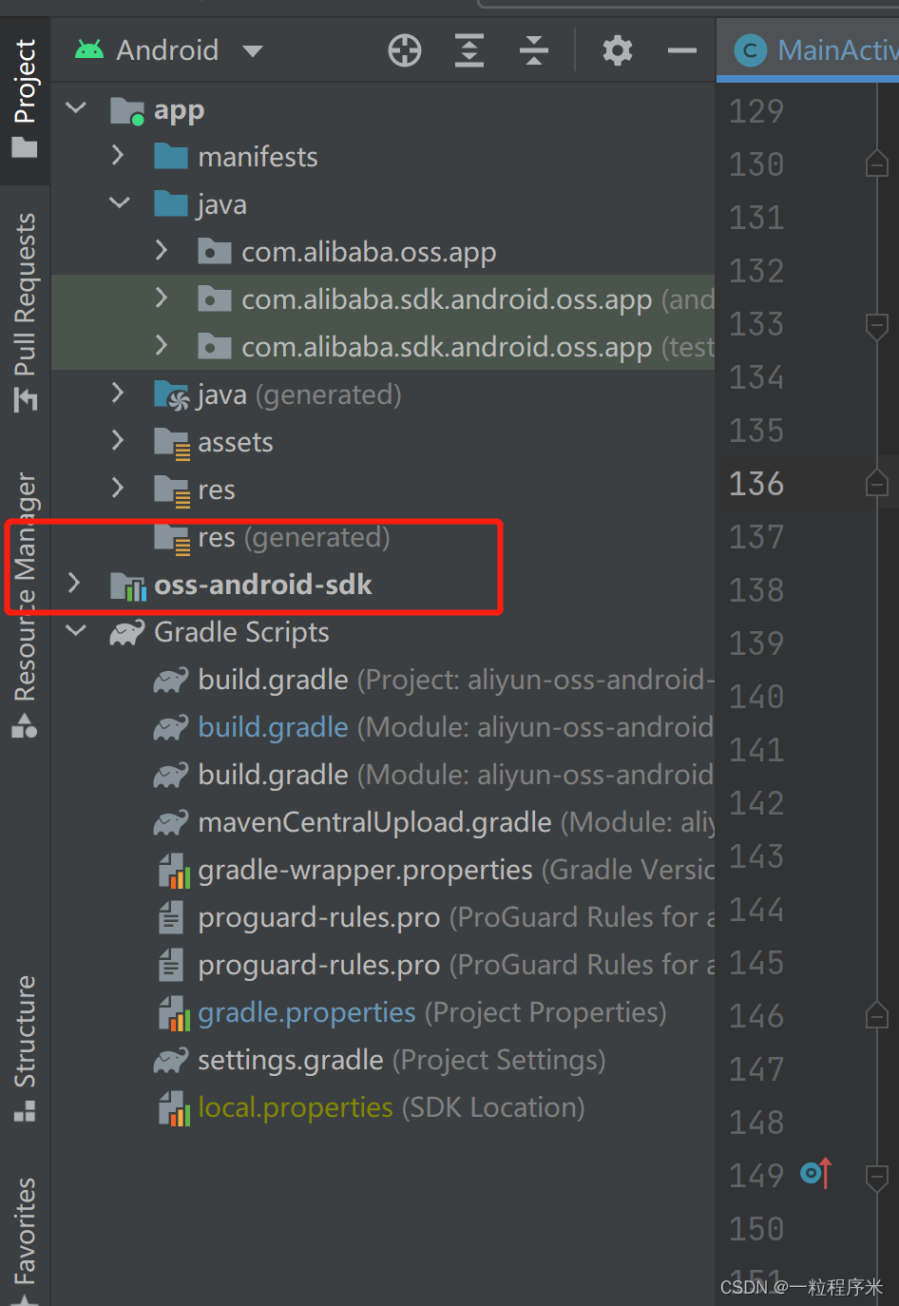The width and height of the screenshot is (899, 1306).
Task: Select gradle-wrapper.properties file
Action: (383, 870)
